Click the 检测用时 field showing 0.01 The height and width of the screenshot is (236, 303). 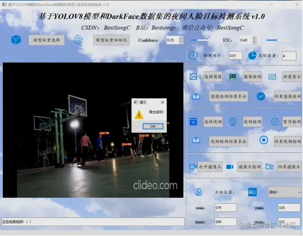pyautogui.click(x=235, y=56)
